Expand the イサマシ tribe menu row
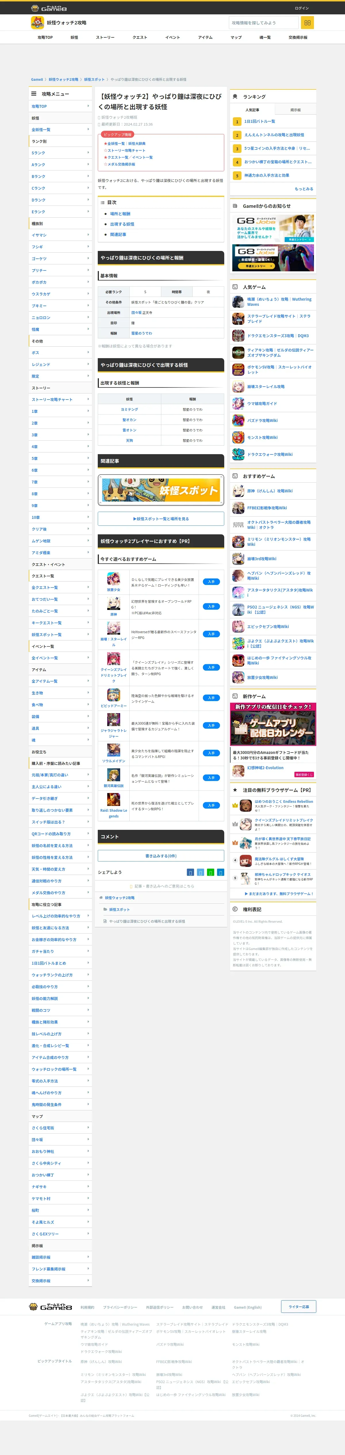Viewport: 345px width, 1455px height. [60, 235]
